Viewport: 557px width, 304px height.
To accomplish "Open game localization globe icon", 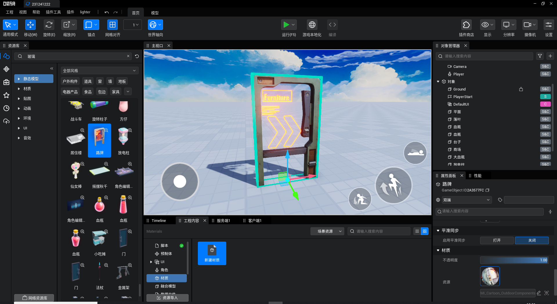I will click(312, 25).
